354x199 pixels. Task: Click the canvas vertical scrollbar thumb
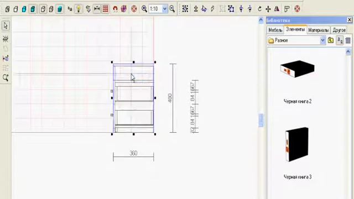(261, 121)
